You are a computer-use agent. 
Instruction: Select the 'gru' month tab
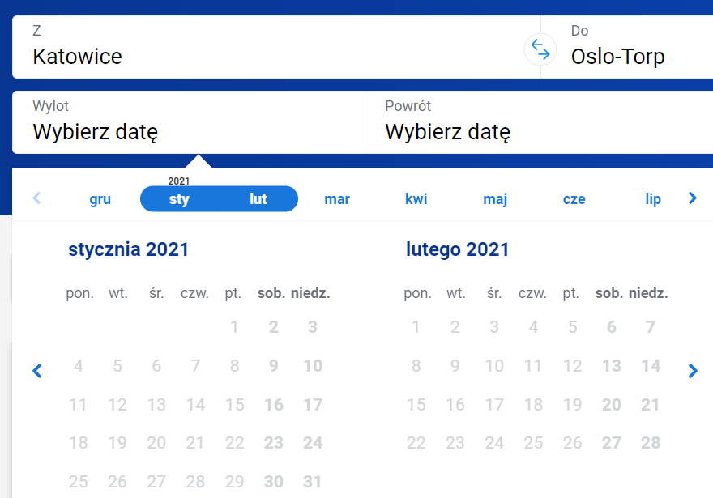[100, 199]
